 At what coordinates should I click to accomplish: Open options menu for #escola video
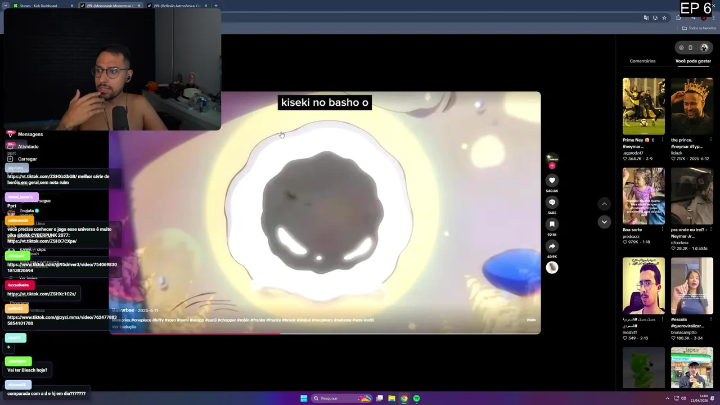[710, 319]
